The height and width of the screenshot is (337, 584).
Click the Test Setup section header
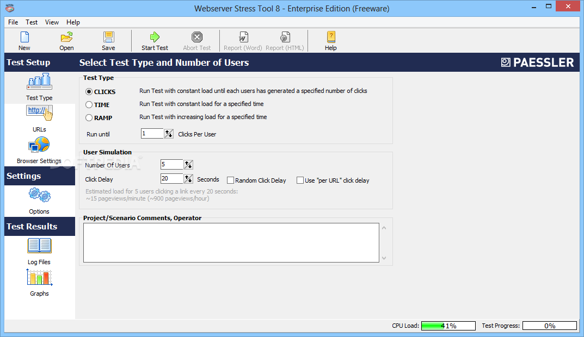(x=40, y=63)
